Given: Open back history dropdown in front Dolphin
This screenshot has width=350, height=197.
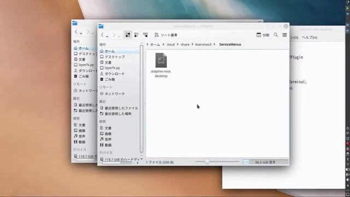Looking at the screenshot, I should [x=107, y=36].
